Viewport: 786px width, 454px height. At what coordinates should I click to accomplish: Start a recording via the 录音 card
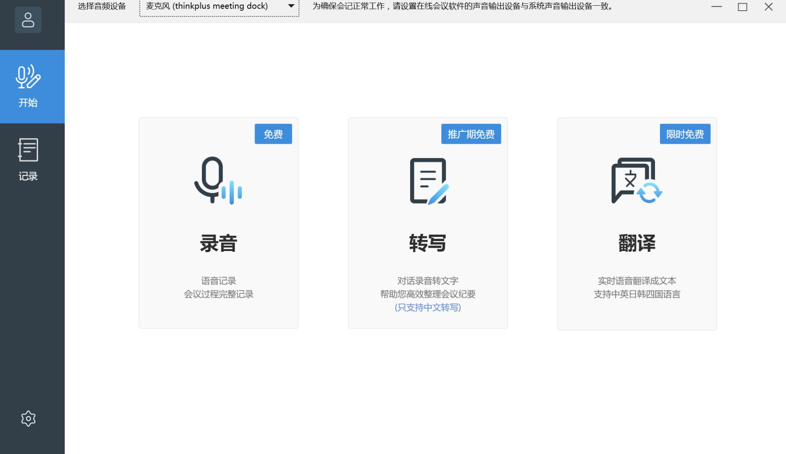pos(218,223)
